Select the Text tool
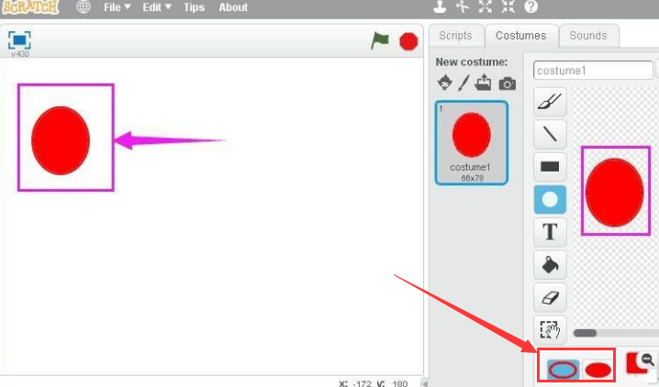This screenshot has width=659, height=387. coord(550,232)
